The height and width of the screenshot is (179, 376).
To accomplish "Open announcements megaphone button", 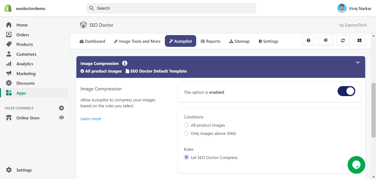I will pos(326,41).
